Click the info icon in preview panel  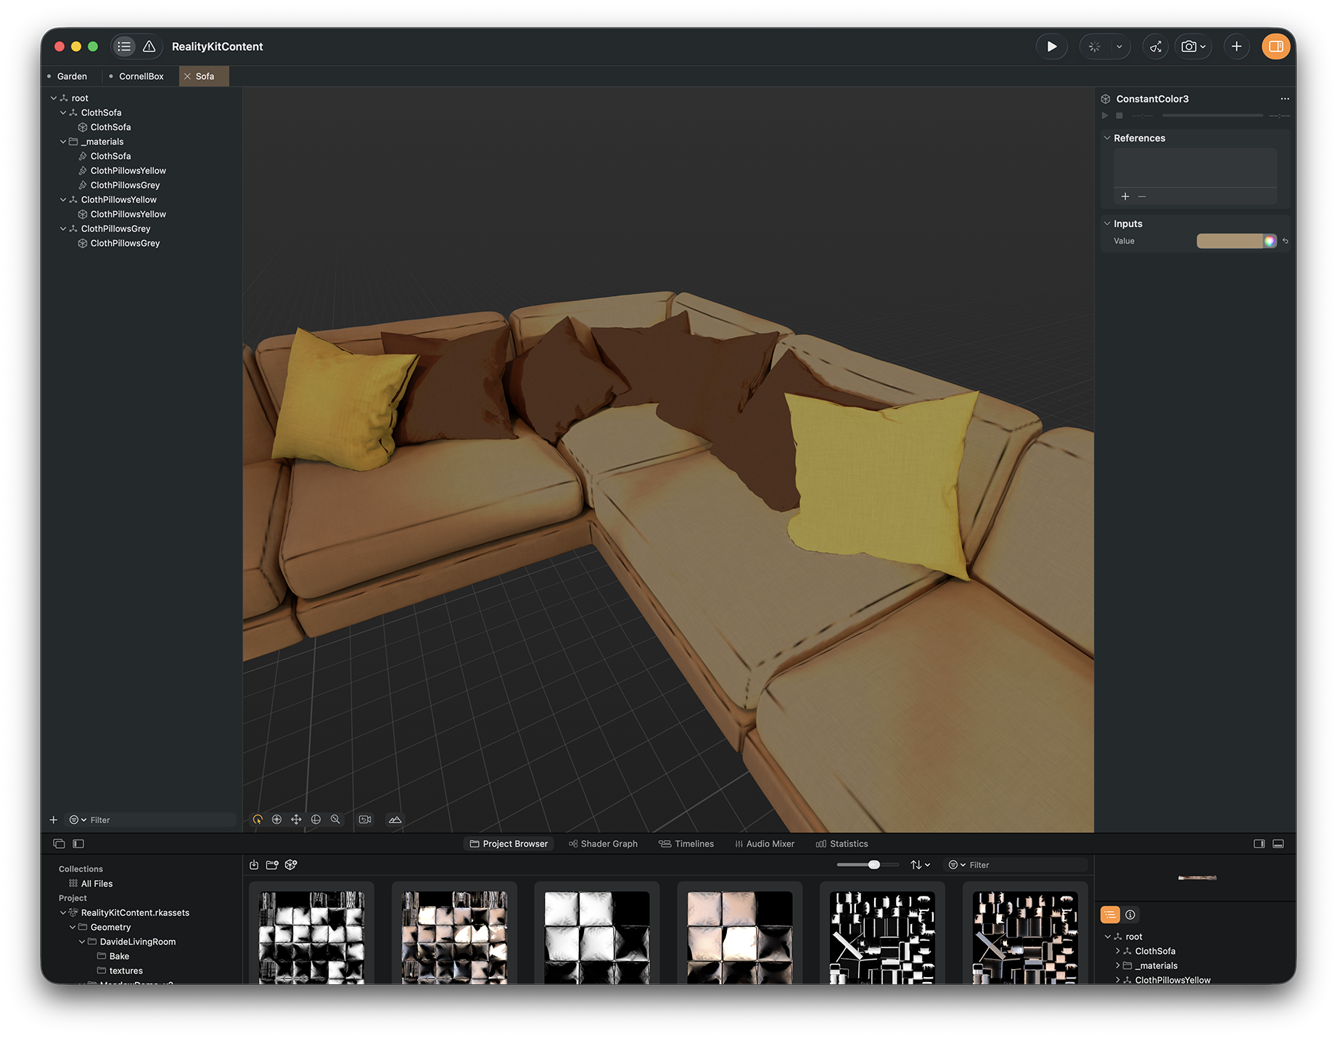[x=1130, y=915]
